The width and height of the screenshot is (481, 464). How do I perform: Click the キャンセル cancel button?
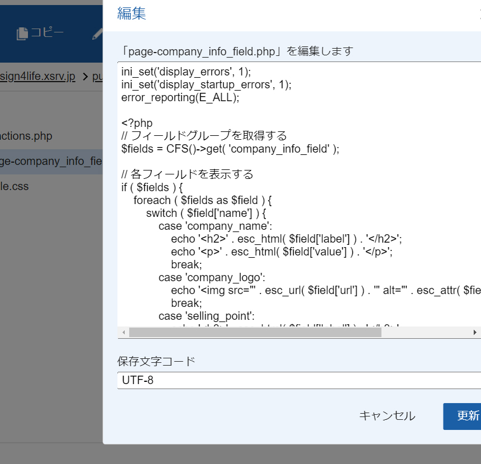[387, 416]
